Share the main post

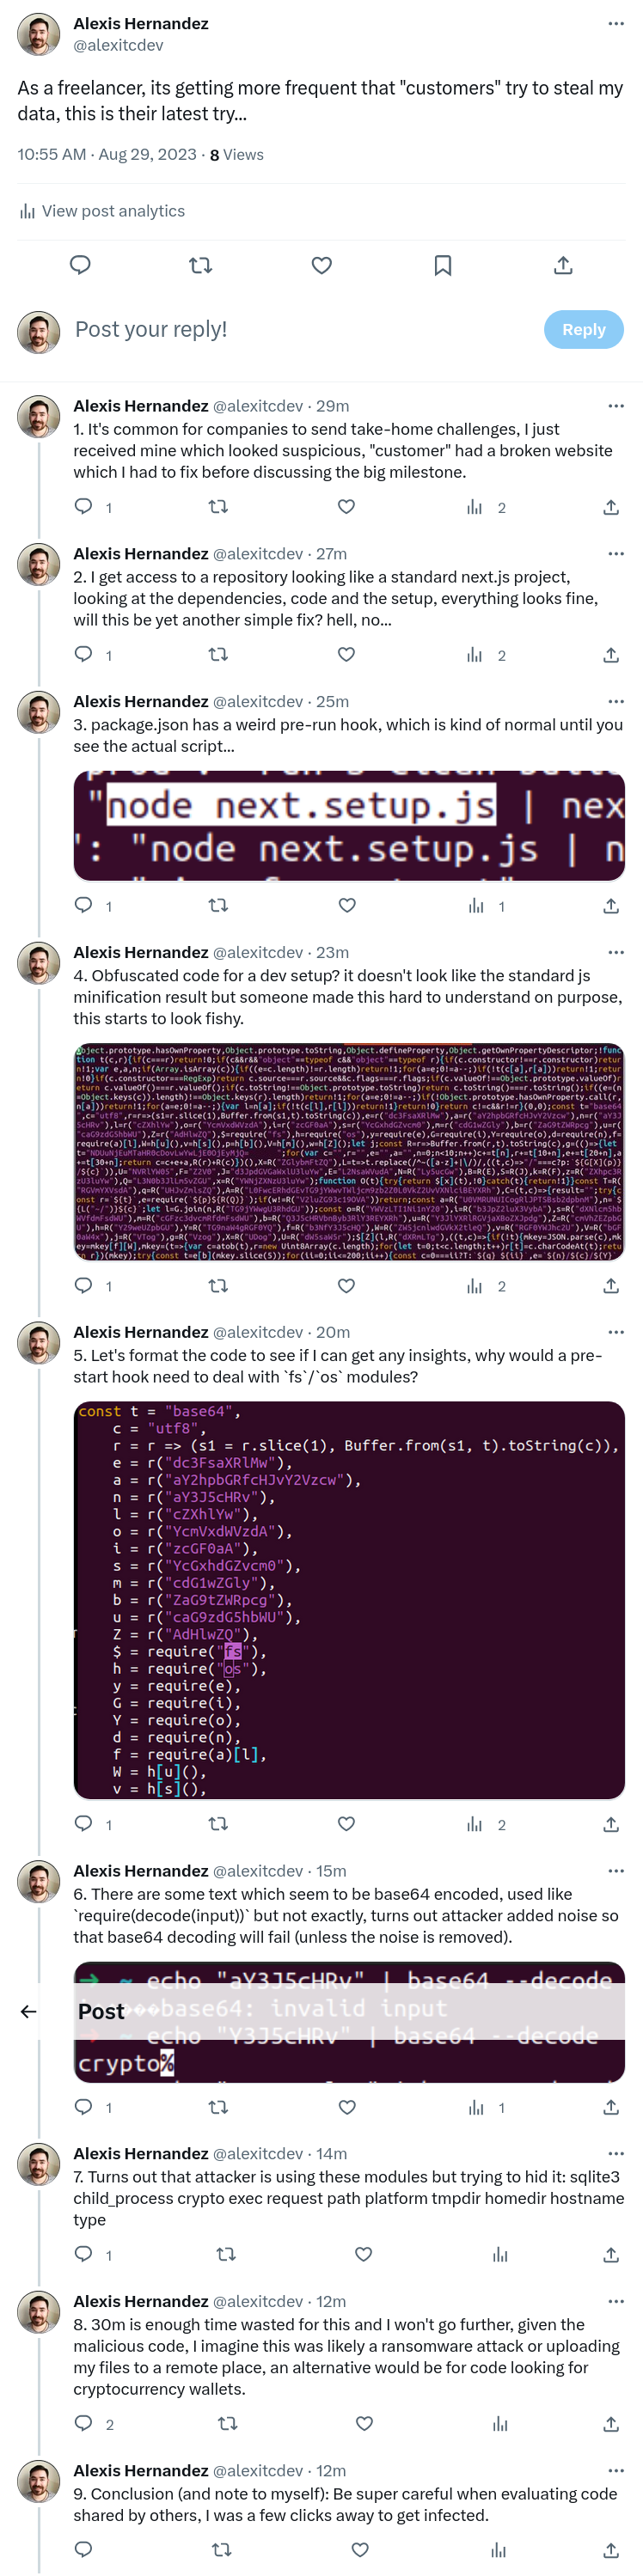[x=563, y=265]
